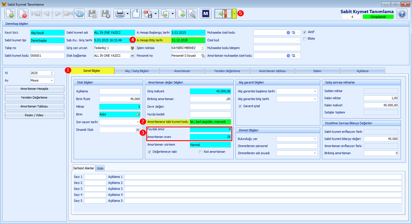The image size is (412, 224).
Task: Open the A.Hesap Bitiş tarihi date dropdown
Action: (x=203, y=40)
